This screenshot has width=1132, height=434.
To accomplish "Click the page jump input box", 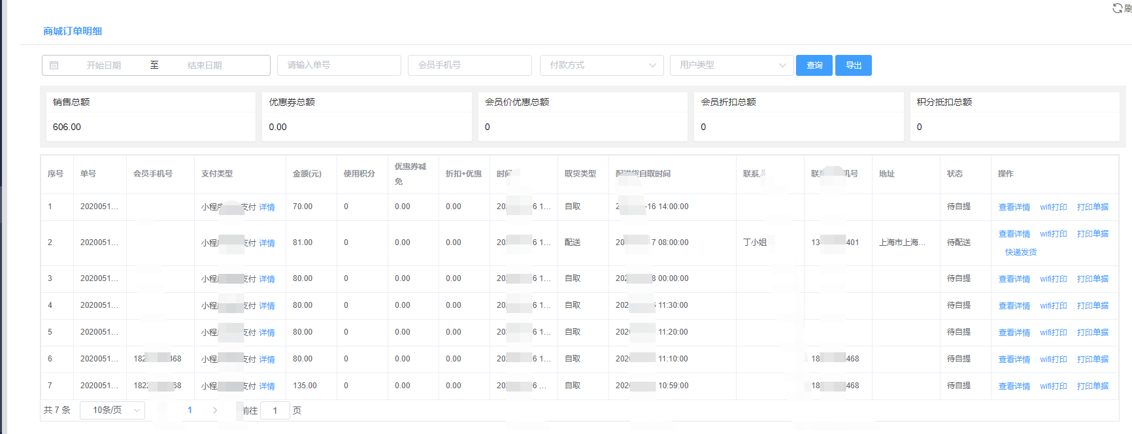I will coord(275,410).
